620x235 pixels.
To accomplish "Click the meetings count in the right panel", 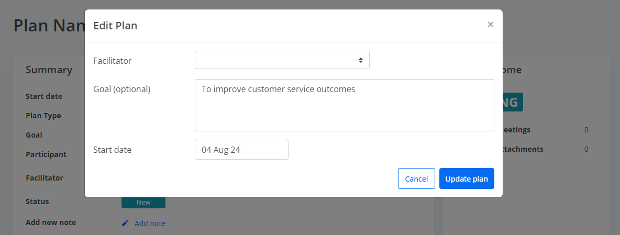I will tap(586, 130).
